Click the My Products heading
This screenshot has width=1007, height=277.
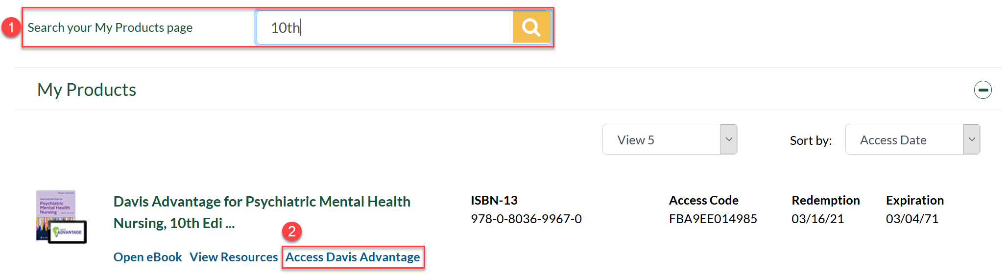coord(87,90)
